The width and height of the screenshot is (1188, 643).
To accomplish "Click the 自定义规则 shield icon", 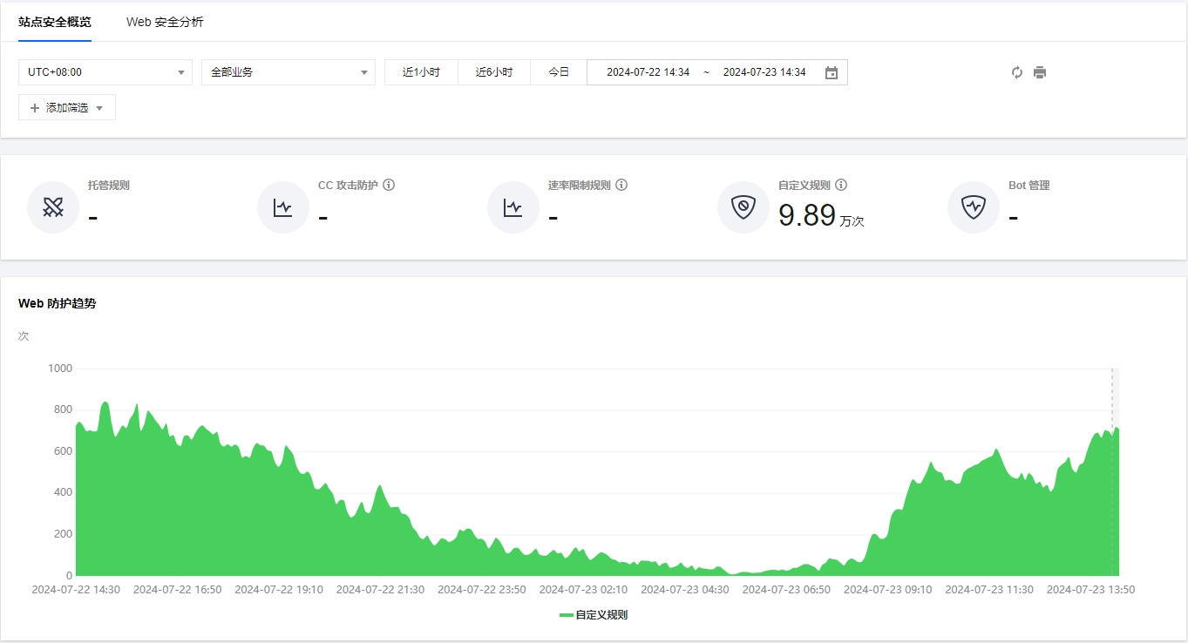I will tap(743, 207).
